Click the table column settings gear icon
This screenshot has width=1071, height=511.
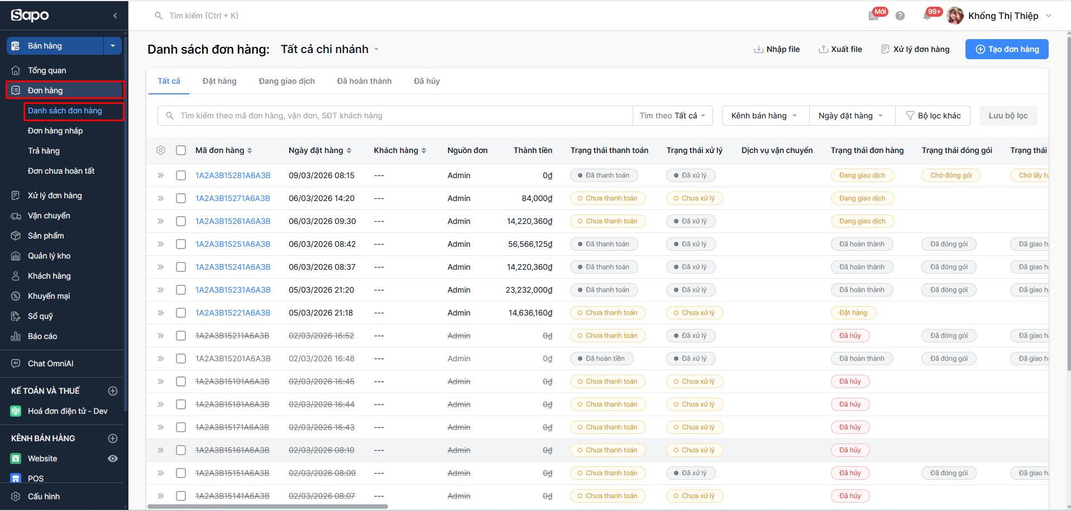[x=161, y=150]
